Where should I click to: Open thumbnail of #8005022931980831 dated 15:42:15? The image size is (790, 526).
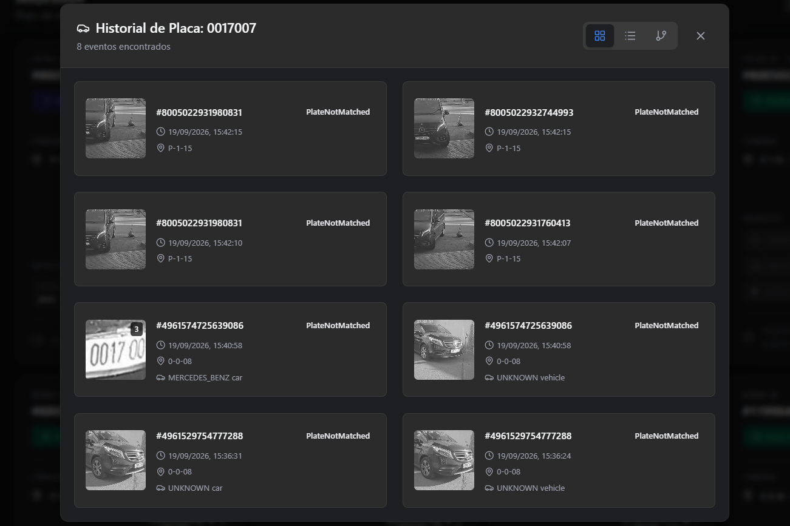[115, 129]
